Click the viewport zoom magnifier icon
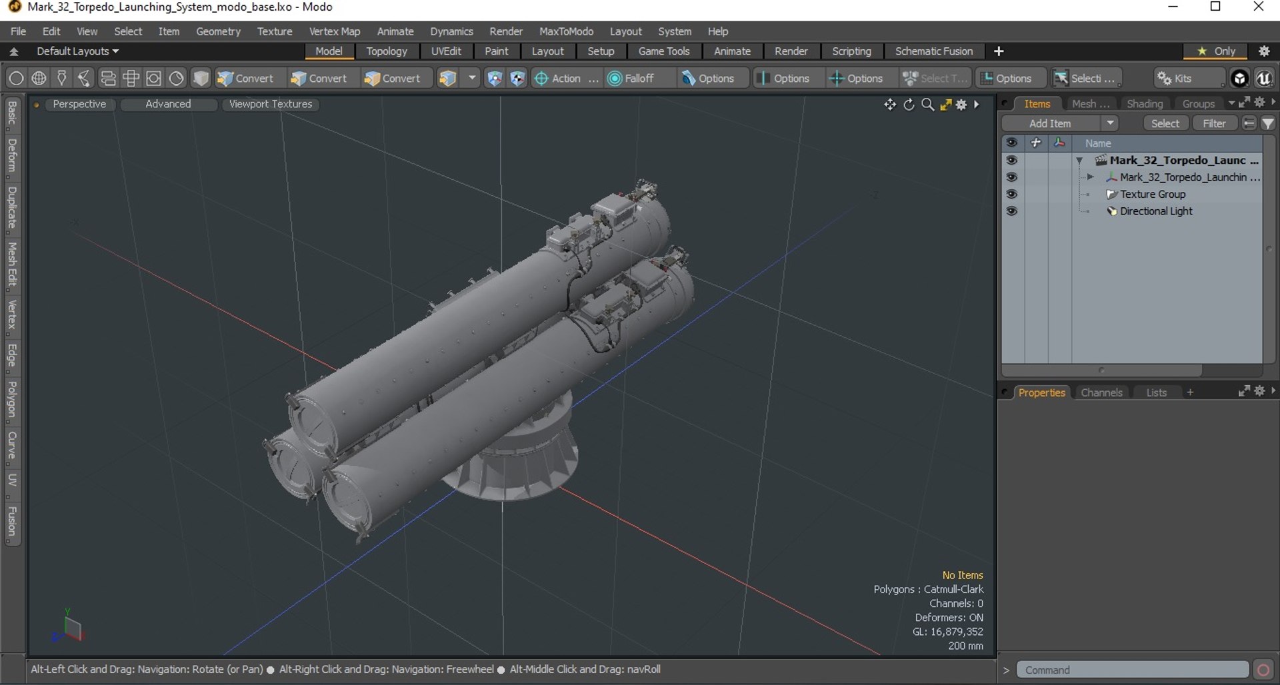This screenshot has width=1280, height=685. (x=927, y=105)
